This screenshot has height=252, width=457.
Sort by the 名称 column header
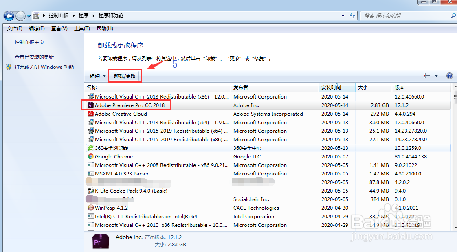(x=158, y=88)
